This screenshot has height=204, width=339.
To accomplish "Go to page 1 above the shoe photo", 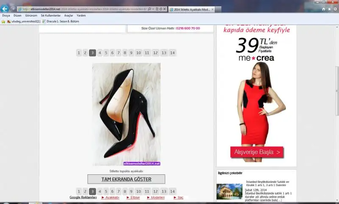I will point(79,52).
